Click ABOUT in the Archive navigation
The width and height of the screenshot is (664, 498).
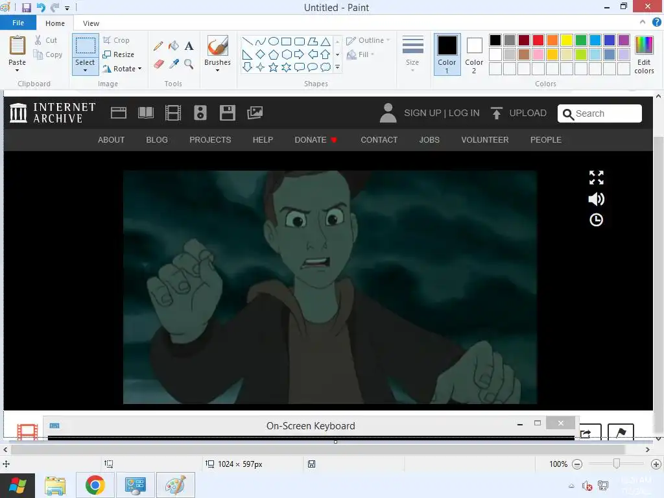[112, 140]
